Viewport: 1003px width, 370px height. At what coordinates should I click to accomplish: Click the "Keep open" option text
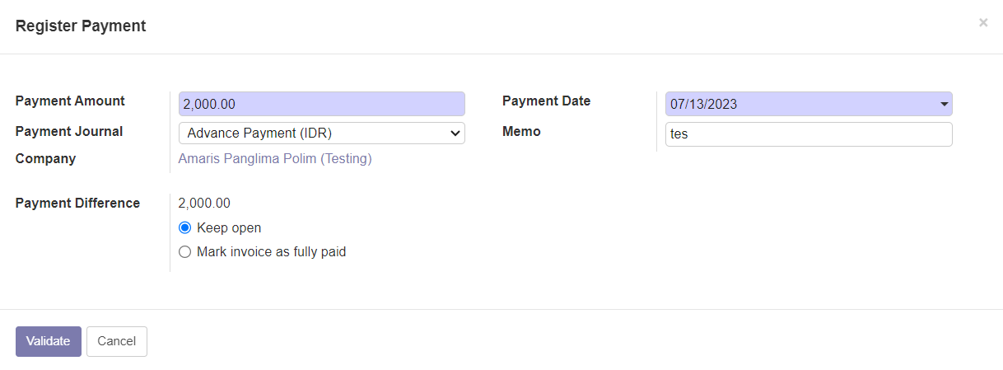pyautogui.click(x=229, y=228)
